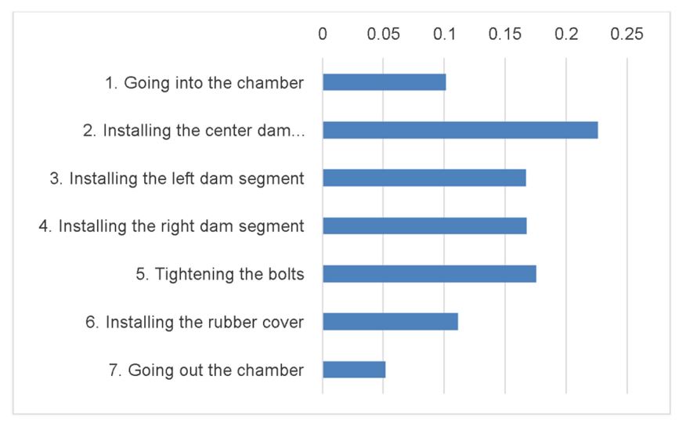Click '3. Installing the left dam segment' label
This screenshot has width=686, height=426.
(177, 179)
